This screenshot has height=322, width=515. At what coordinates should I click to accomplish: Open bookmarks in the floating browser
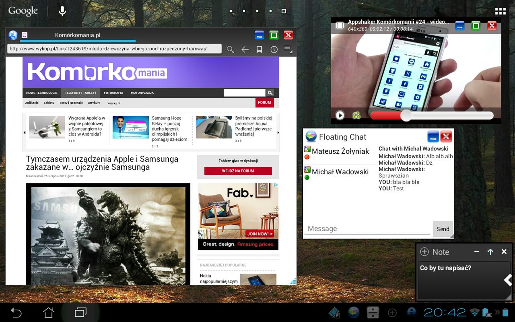[260, 49]
